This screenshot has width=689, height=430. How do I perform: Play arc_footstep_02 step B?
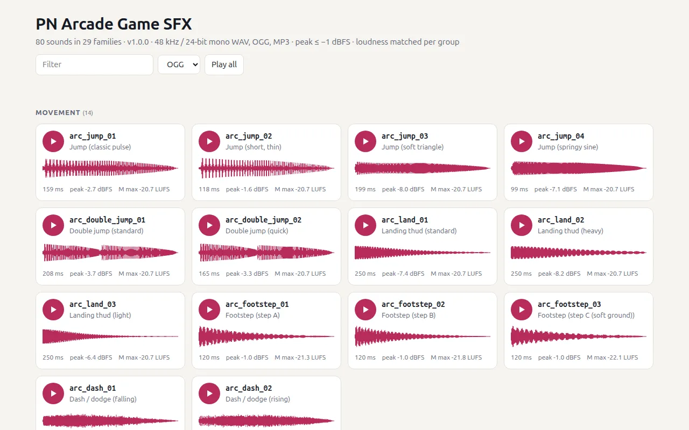[365, 310]
